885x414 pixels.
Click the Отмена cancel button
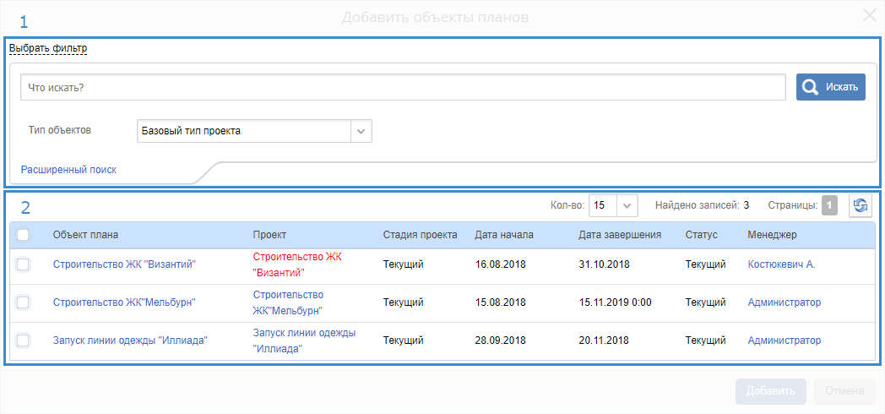coord(844,391)
